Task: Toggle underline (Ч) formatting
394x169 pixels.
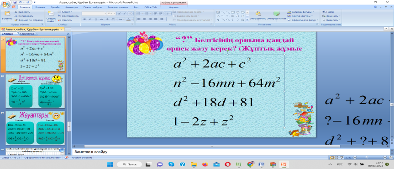Action: coord(95,19)
